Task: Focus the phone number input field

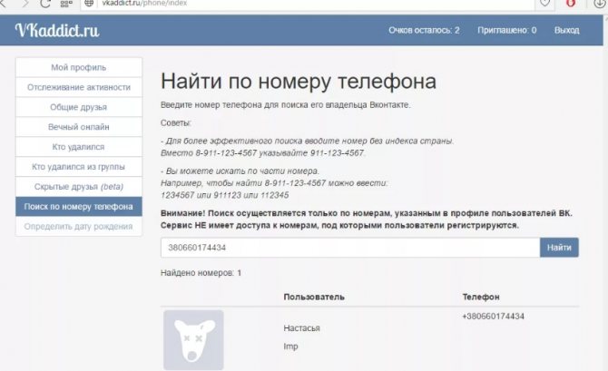Action: coord(350,248)
